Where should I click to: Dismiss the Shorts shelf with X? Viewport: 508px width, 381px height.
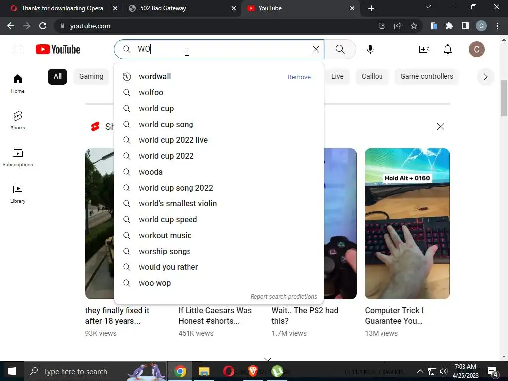[x=441, y=127]
